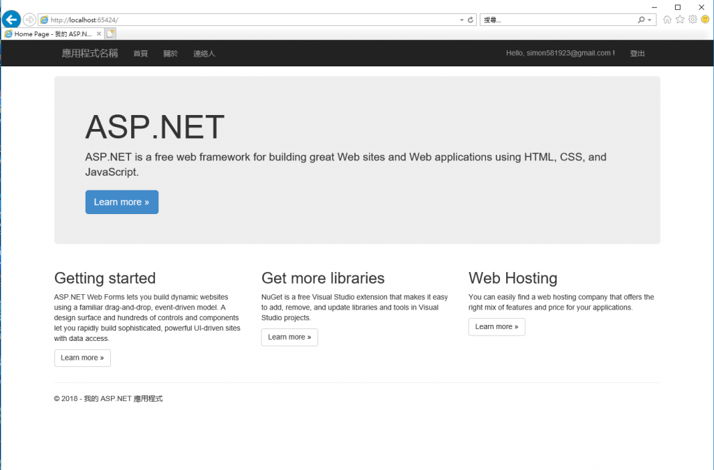The height and width of the screenshot is (470, 714).
Task: Click the magnifier search icon
Action: [641, 20]
